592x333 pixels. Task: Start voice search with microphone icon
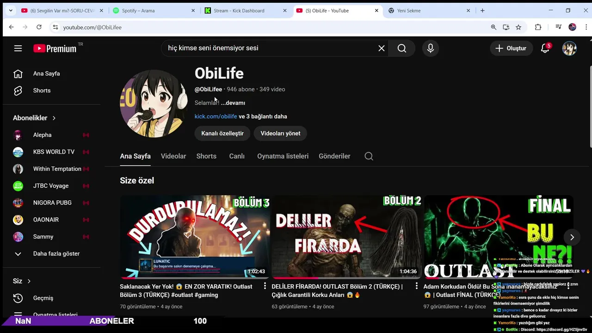tap(431, 48)
